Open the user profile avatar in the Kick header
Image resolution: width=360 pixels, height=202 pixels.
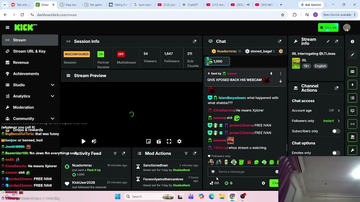click(x=347, y=27)
